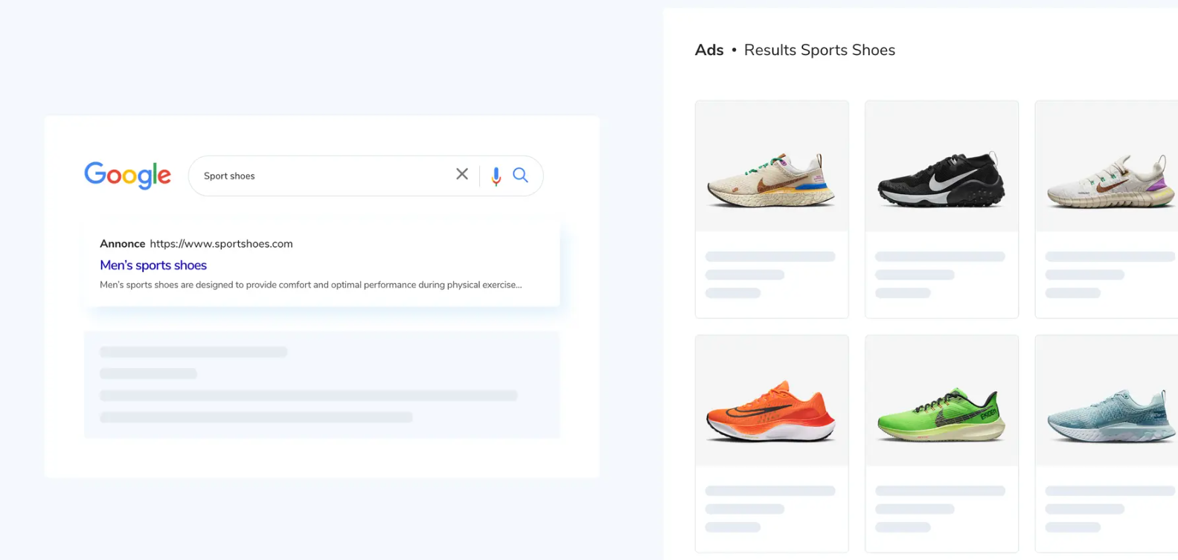This screenshot has width=1178, height=560.
Task: Open the beige multicolor running shoe thumbnail
Action: click(x=772, y=167)
